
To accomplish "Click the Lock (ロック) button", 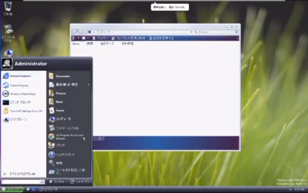I will (57, 182).
